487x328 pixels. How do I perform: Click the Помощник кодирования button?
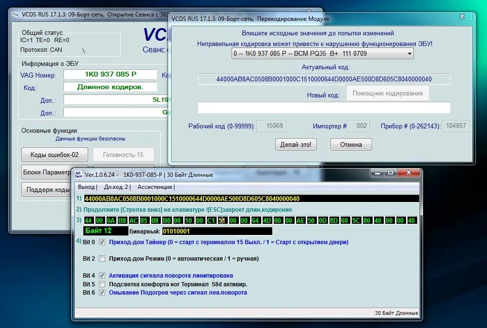pyautogui.click(x=388, y=93)
